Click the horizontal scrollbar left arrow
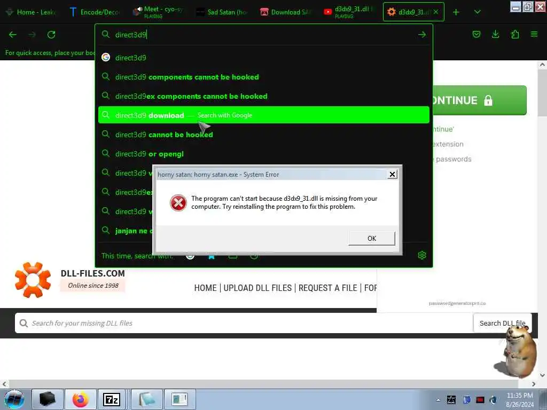The image size is (547, 410). (4, 384)
